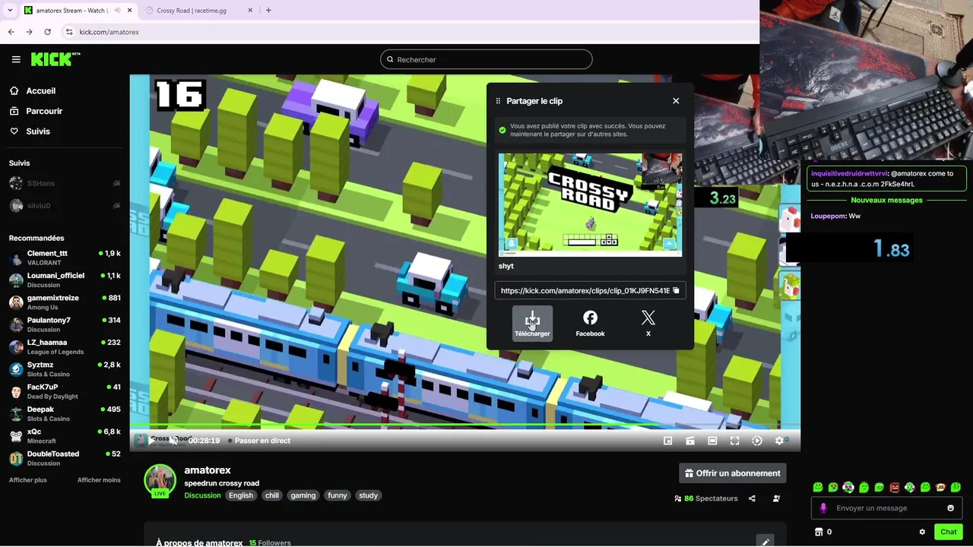The image size is (973, 547).
Task: Jump to Nouveaux messages in chat
Action: click(886, 200)
